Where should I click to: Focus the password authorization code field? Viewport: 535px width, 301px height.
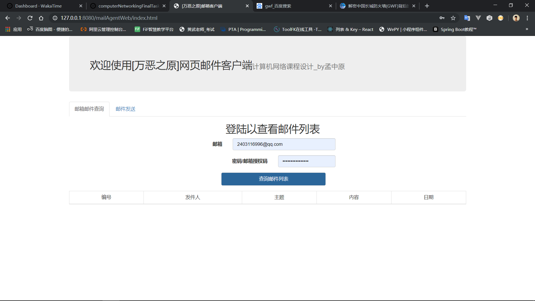click(x=307, y=161)
